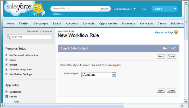Click Expand All link

pos(33,31)
